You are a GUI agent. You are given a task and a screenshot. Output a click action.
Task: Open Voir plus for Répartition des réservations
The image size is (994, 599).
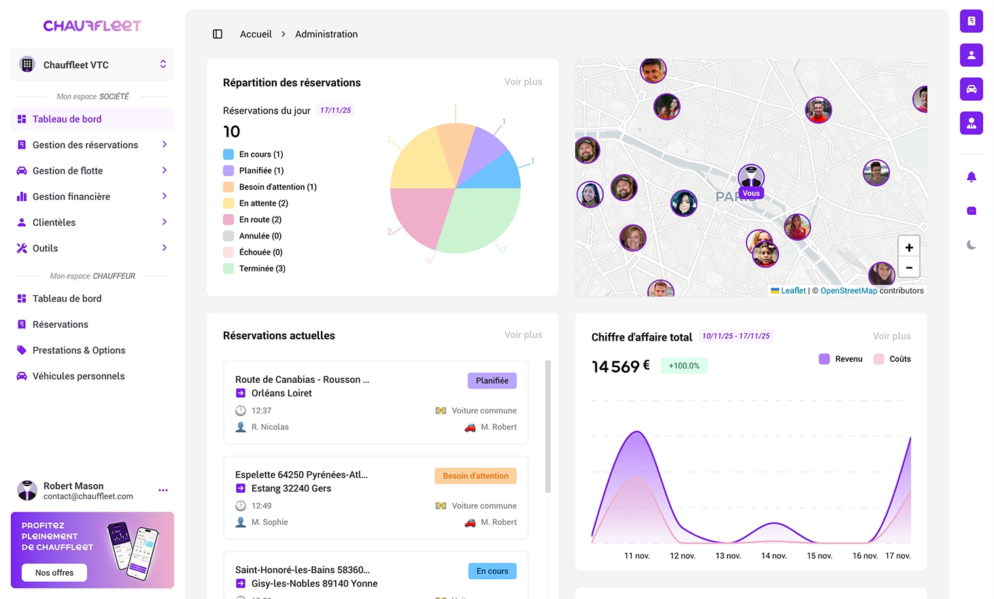(x=523, y=82)
